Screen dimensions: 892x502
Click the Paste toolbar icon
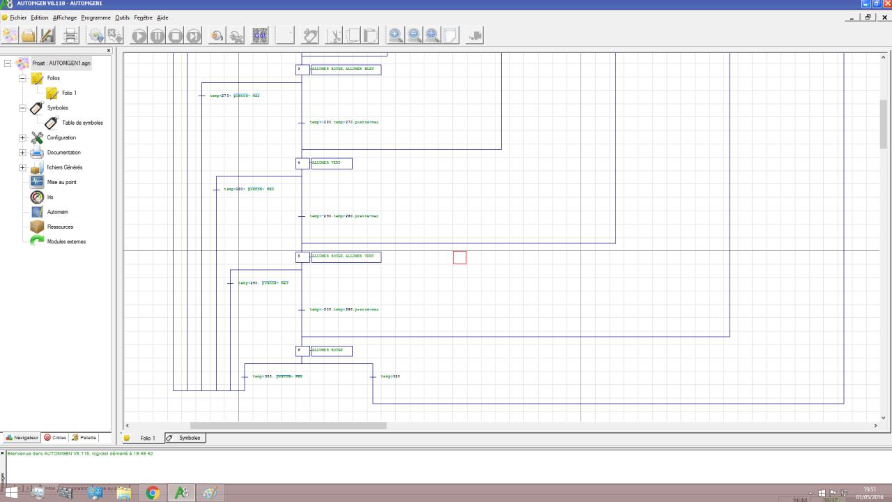coord(370,35)
